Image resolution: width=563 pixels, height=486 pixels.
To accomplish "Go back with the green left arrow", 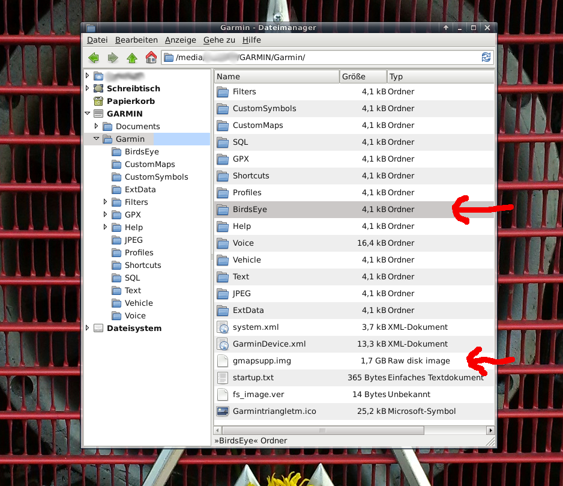I will point(94,58).
